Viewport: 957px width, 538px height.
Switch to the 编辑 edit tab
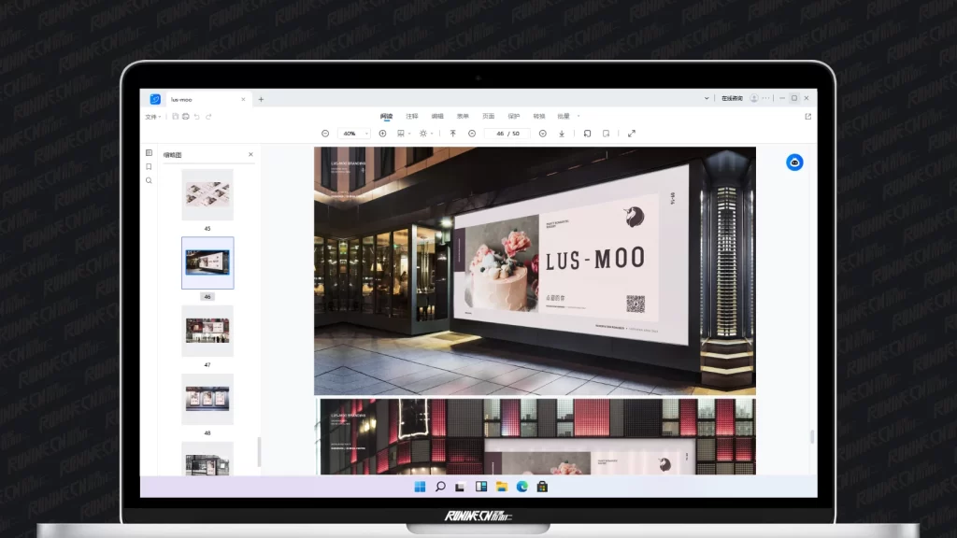tap(437, 117)
